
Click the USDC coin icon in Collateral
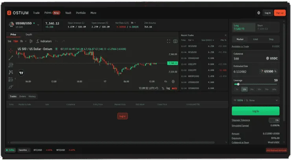267,59
